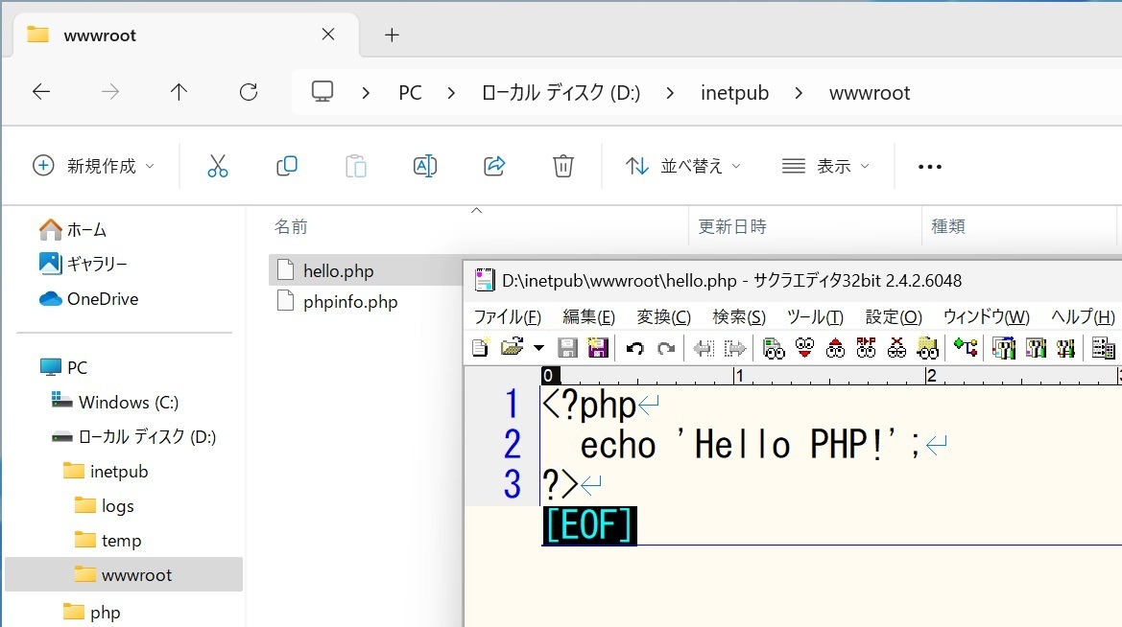Click the Save icon in Sakura Editor toolbar
This screenshot has height=627, width=1122.
[567, 347]
